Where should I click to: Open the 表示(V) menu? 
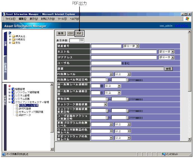click(x=34, y=19)
